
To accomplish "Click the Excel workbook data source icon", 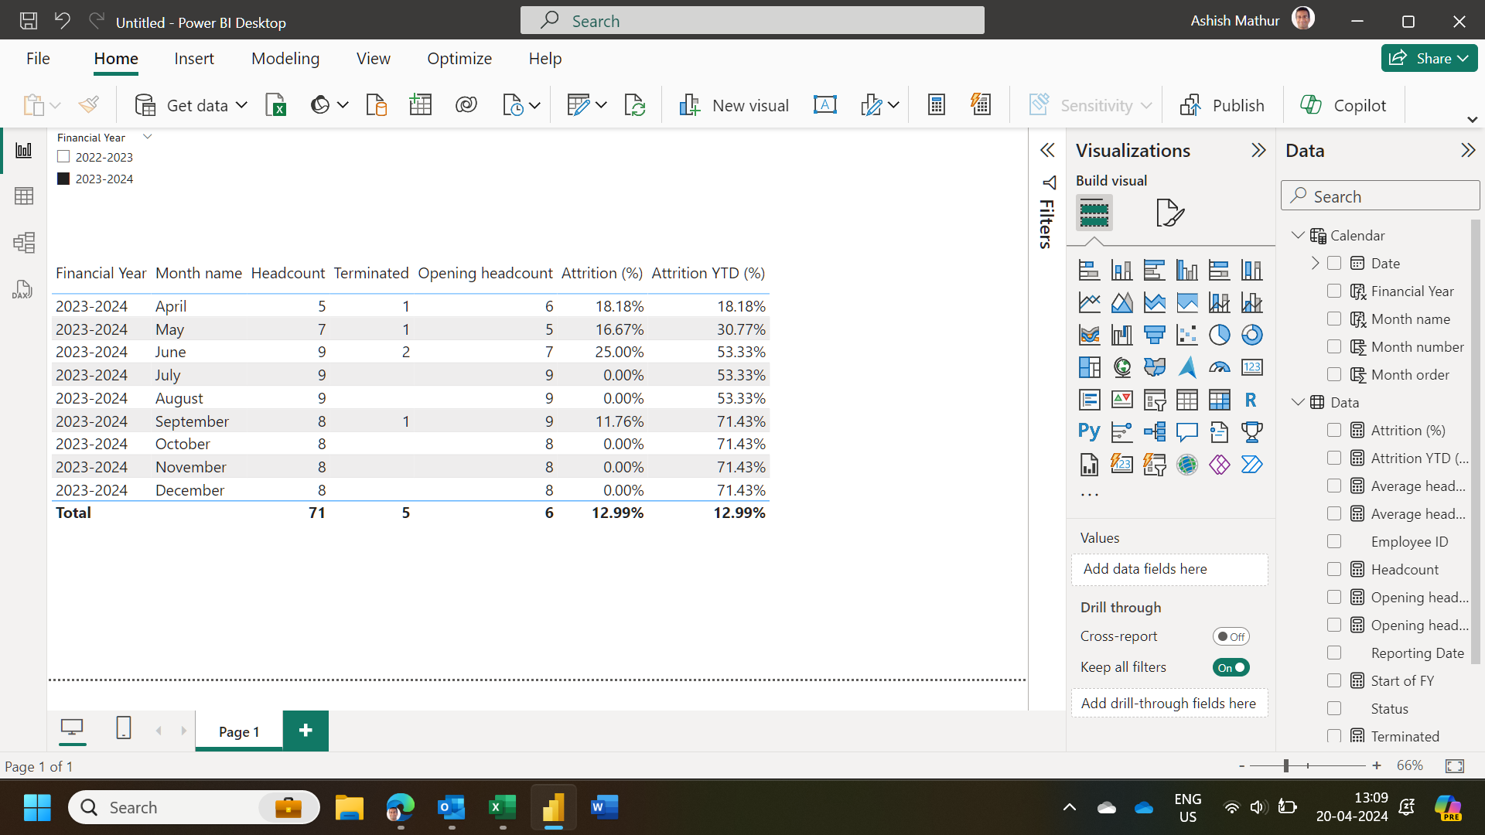I will click(276, 105).
